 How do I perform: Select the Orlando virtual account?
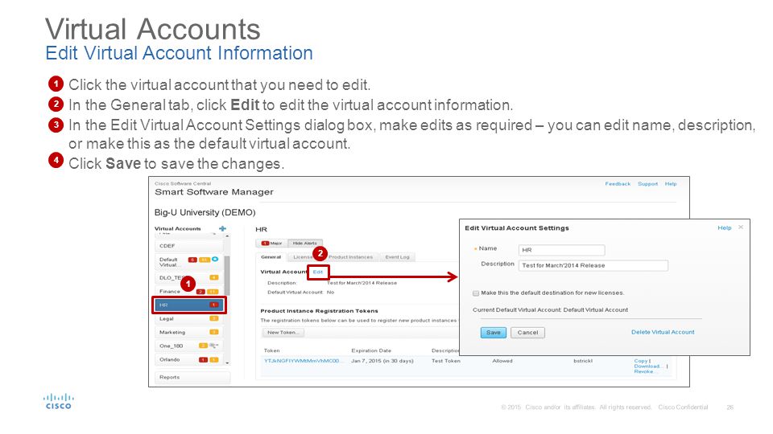pyautogui.click(x=188, y=360)
